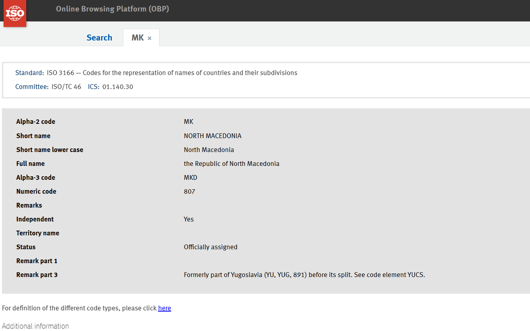Click the 'Full name' label
This screenshot has height=331, width=530.
(30, 164)
